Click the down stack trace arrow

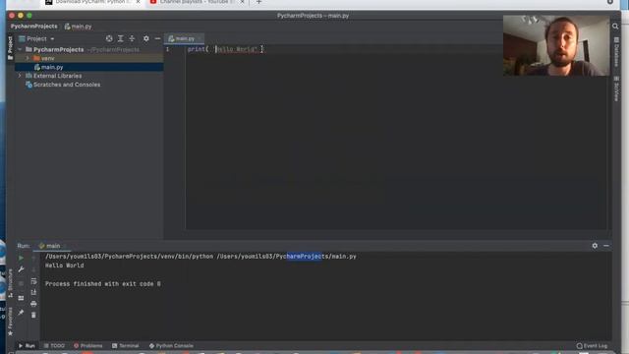click(33, 269)
